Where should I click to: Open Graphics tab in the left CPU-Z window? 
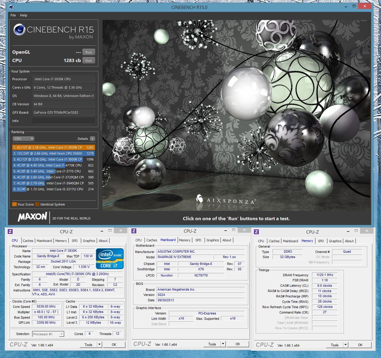pyautogui.click(x=89, y=241)
